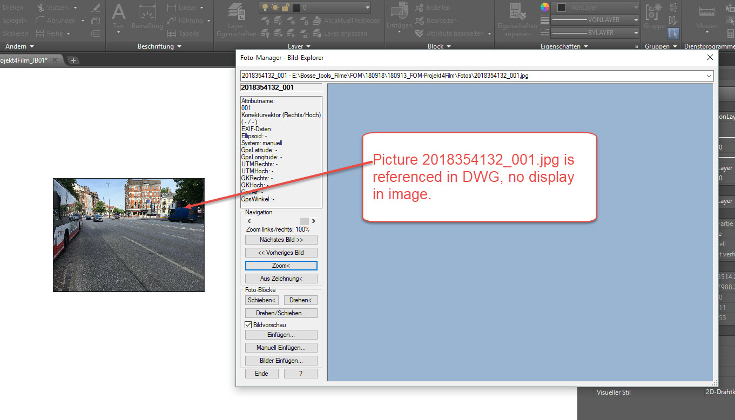Click the street photo in drawing

tap(129, 235)
